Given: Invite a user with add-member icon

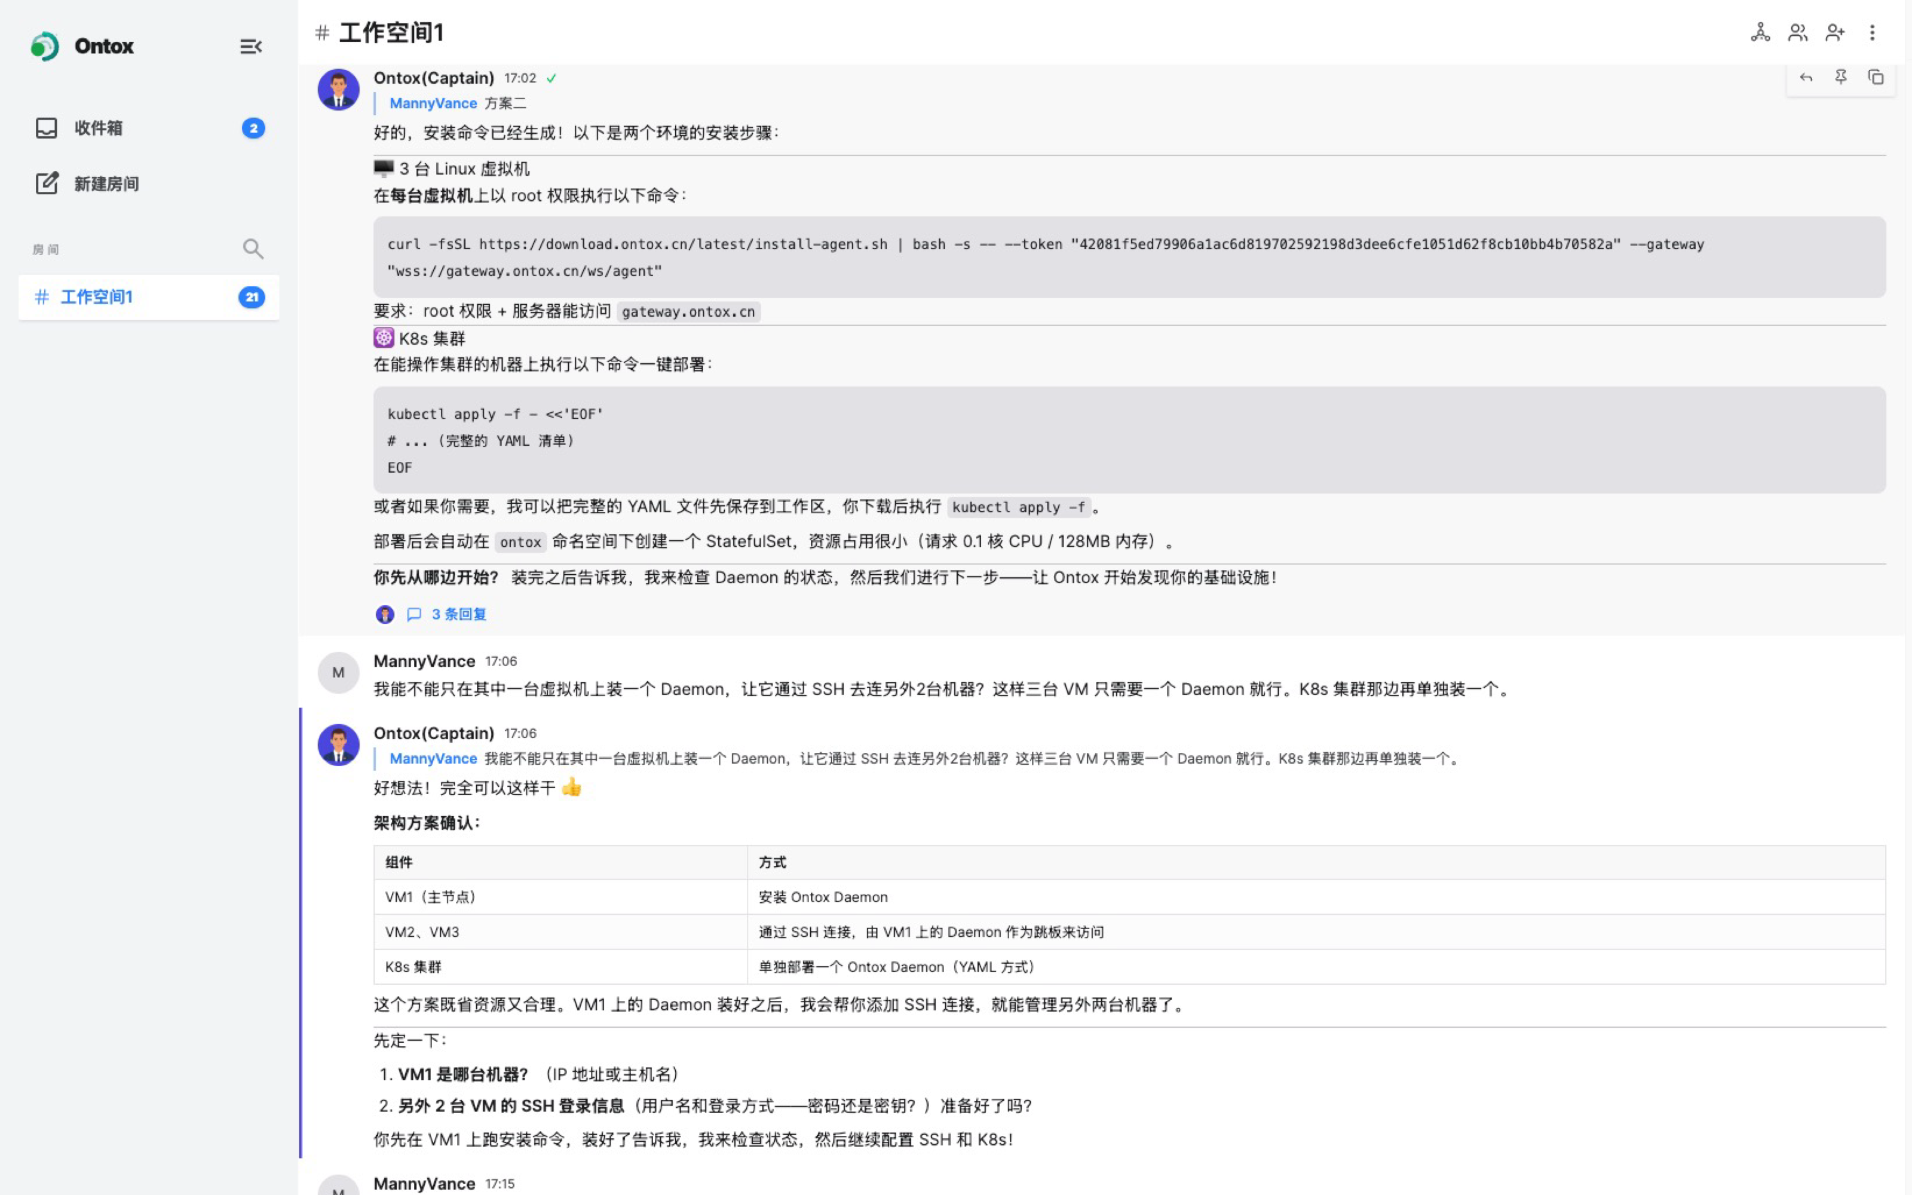Looking at the screenshot, I should 1834,32.
